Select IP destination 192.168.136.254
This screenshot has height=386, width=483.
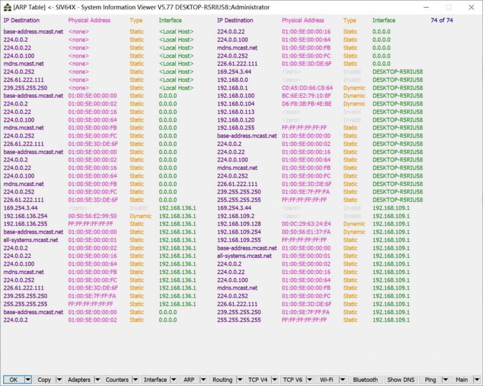(x=25, y=216)
